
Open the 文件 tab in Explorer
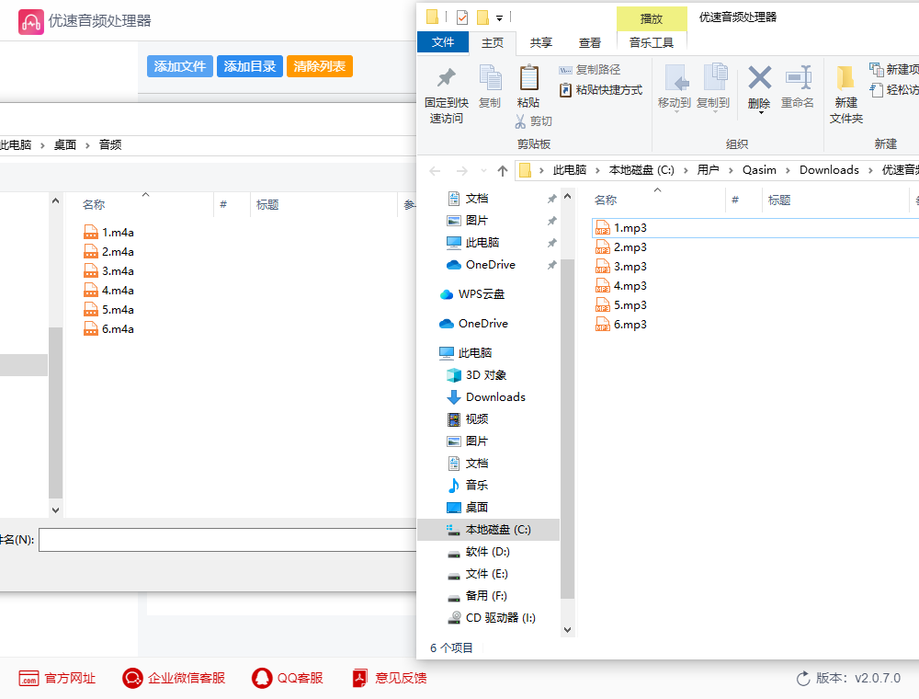tap(443, 42)
